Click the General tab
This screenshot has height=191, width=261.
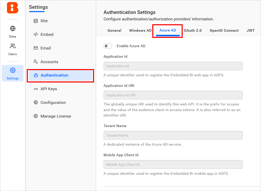114,30
